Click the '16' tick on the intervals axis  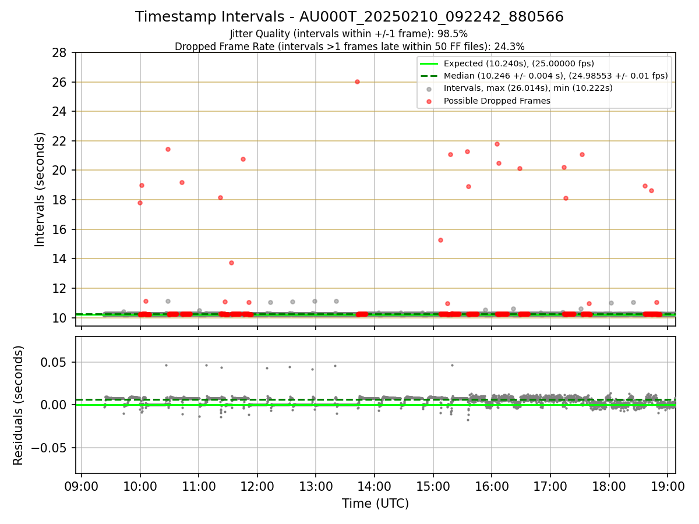pos(60,229)
